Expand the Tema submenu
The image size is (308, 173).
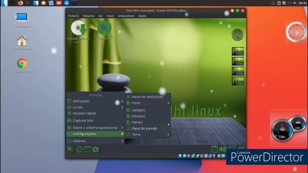[148, 135]
